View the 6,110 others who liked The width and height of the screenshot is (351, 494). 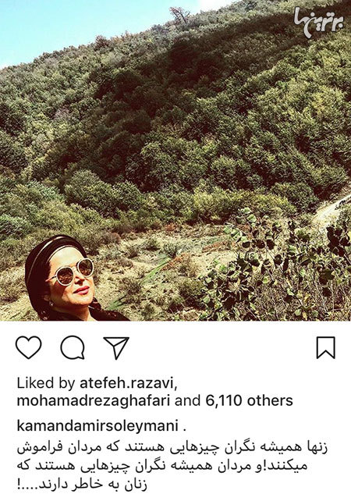tap(250, 401)
